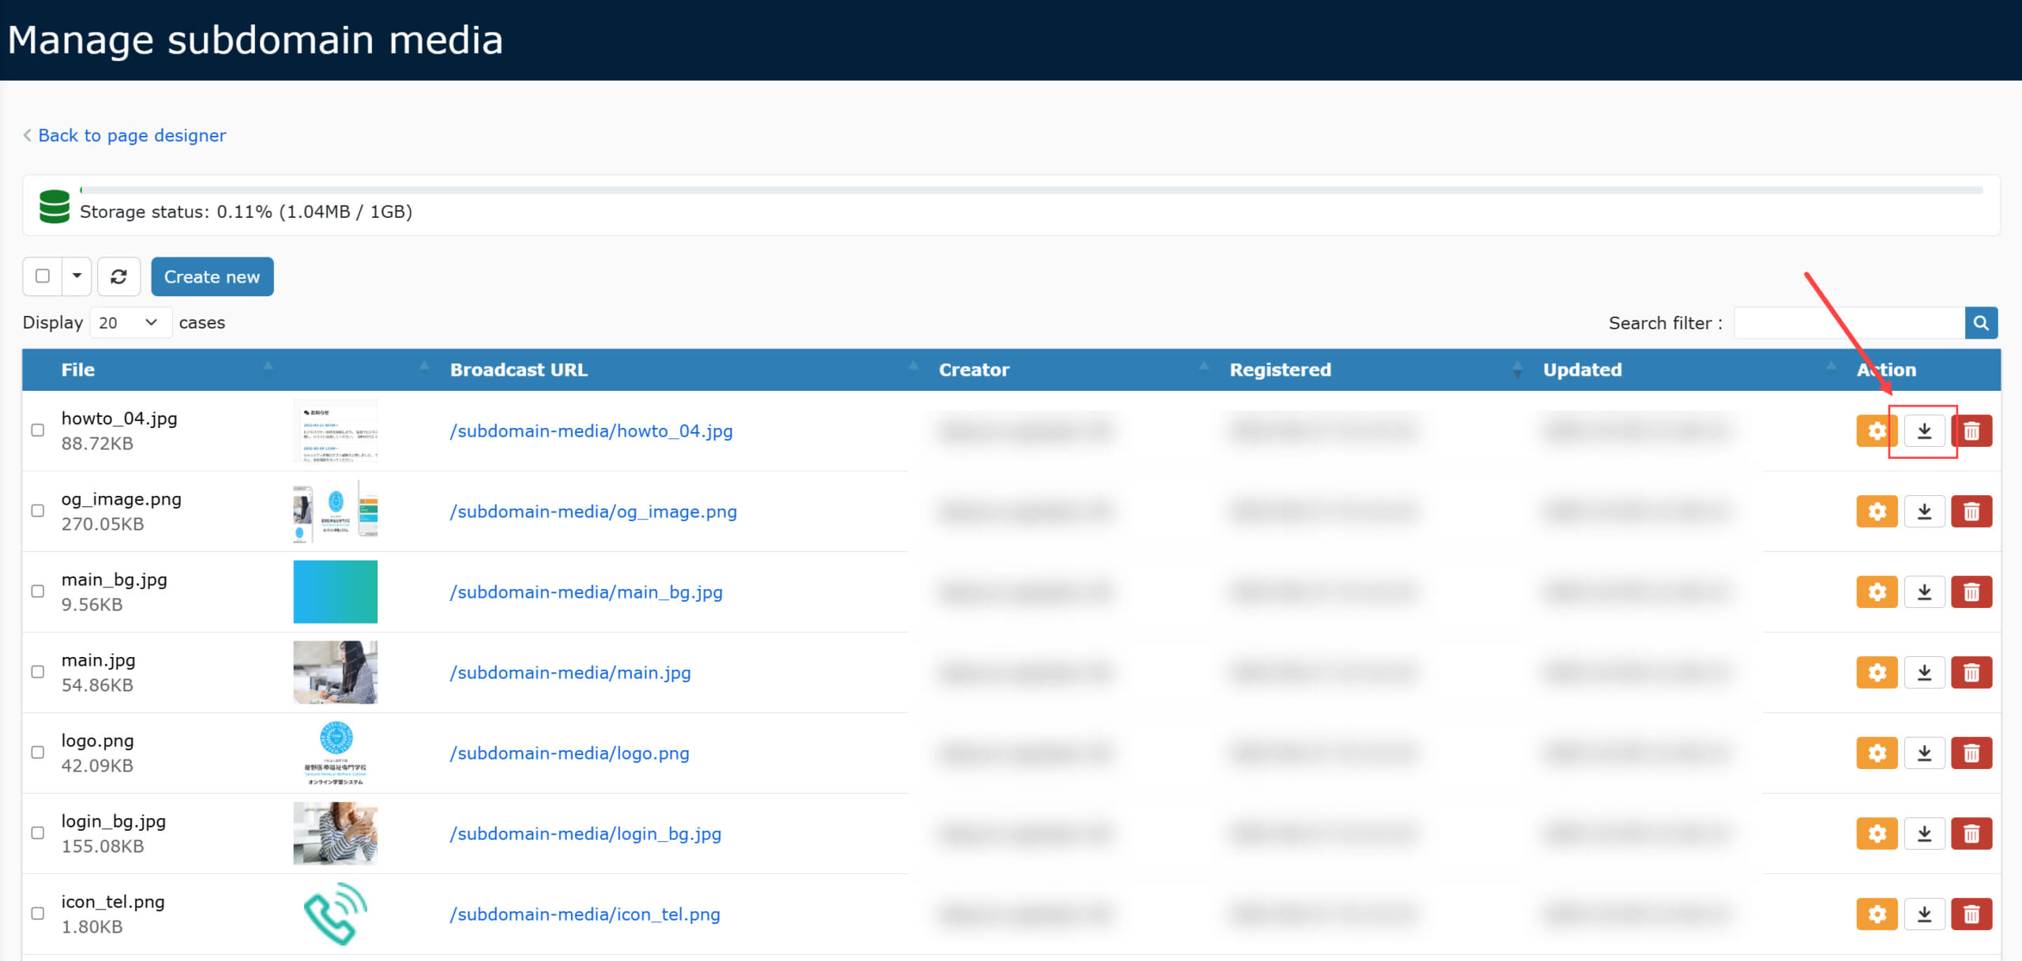Sort table by Broadcast URL column header
Viewport: 2022px width, 961px height.
[x=518, y=370]
